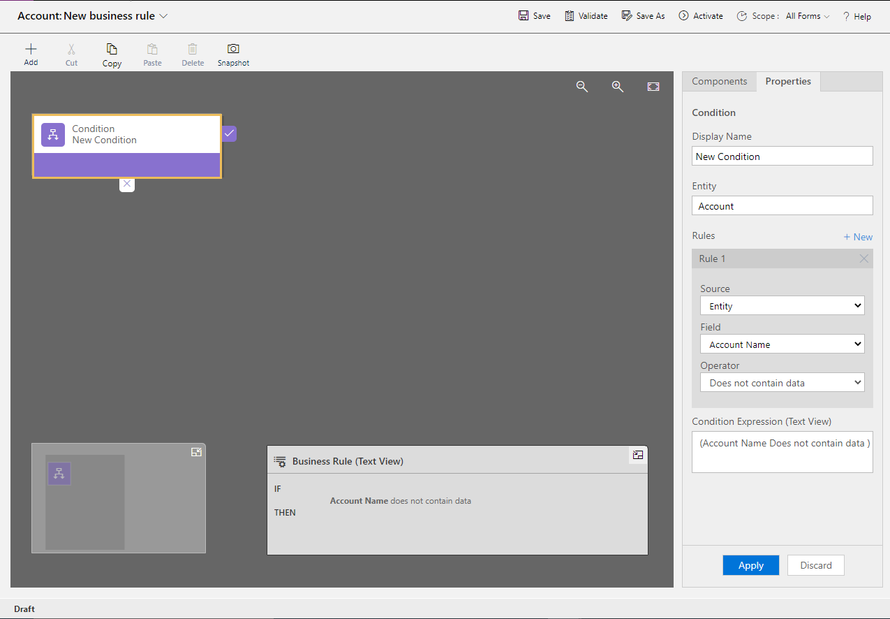Viewport: 890px width, 619px height.
Task: Select the Properties tab
Action: coord(788,81)
